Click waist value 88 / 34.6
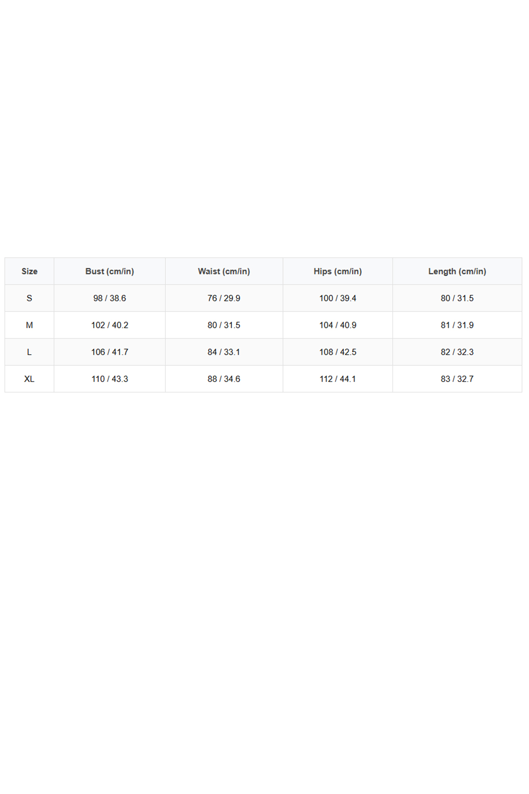 (224, 379)
